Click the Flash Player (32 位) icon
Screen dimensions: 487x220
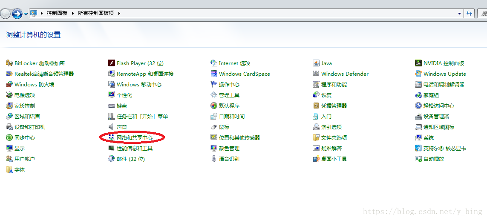[x=112, y=63]
